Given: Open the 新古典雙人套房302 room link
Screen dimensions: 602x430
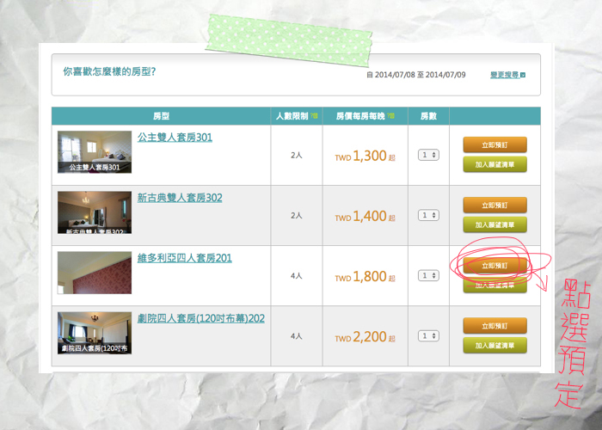Looking at the screenshot, I should click(180, 197).
